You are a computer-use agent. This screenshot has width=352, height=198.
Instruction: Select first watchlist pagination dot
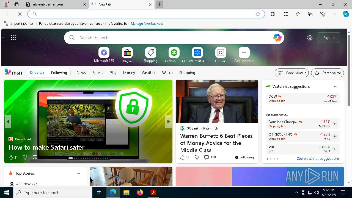(x=267, y=159)
